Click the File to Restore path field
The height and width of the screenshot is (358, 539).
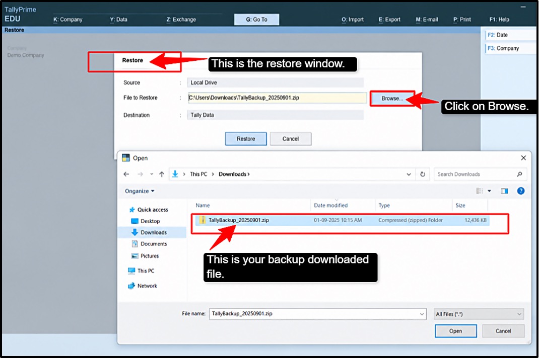click(x=277, y=98)
